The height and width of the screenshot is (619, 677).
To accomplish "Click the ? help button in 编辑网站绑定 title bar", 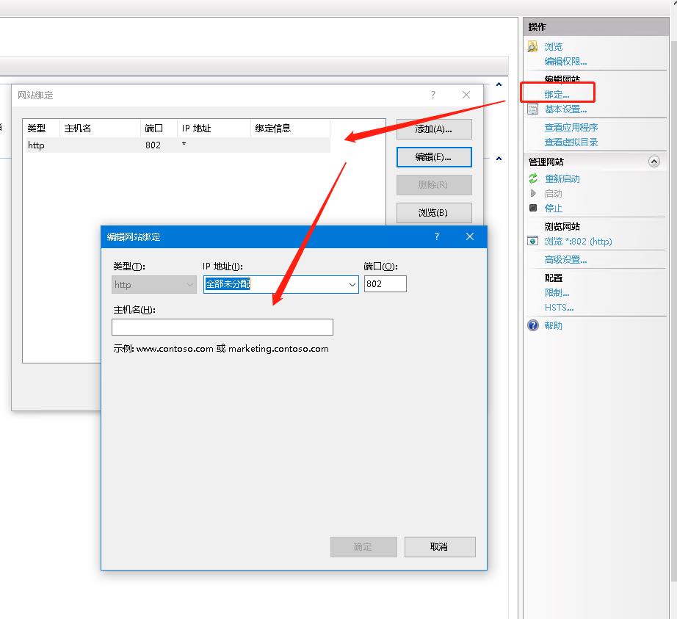I will [437, 236].
